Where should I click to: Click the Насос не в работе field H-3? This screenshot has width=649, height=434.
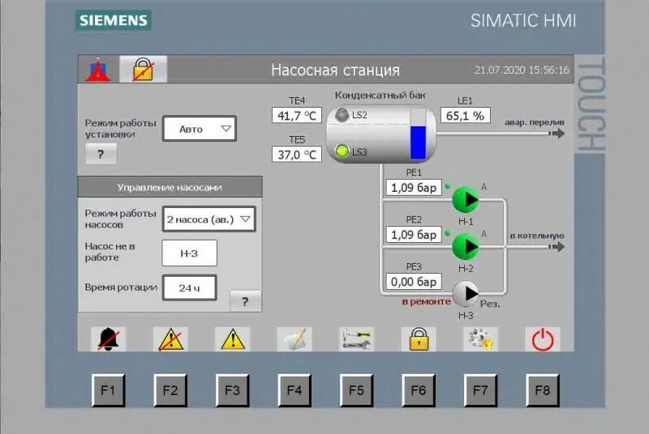[190, 253]
